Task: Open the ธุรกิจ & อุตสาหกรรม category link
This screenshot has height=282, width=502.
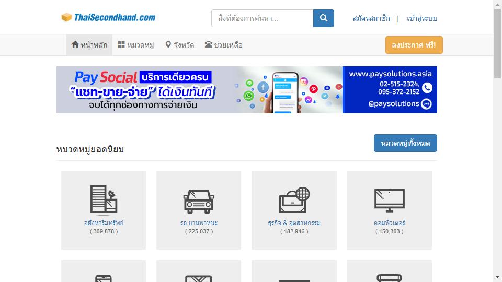Action: pos(294,223)
